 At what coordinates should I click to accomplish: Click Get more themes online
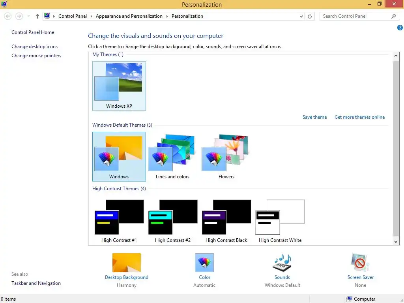[x=359, y=117]
